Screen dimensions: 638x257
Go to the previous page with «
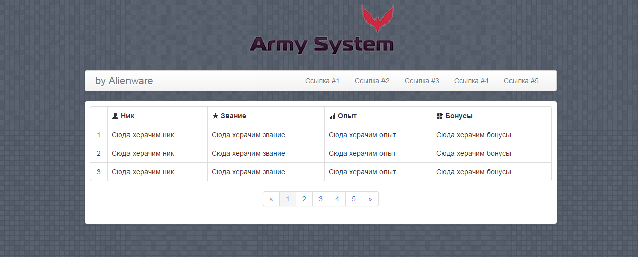tap(271, 199)
